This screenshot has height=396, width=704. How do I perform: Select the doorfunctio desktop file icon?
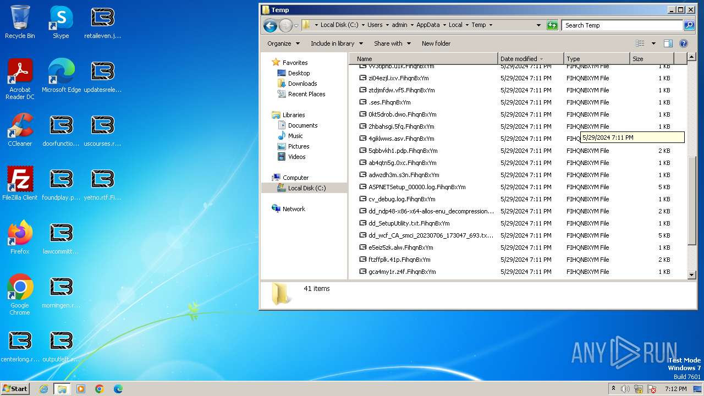61,130
